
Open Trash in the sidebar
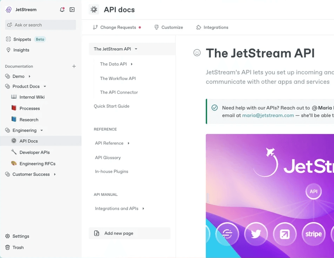coord(18,247)
